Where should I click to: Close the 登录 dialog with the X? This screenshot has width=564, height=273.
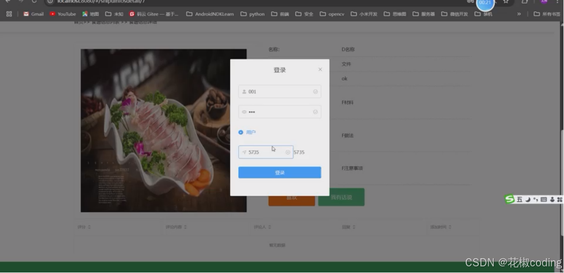[x=320, y=69]
